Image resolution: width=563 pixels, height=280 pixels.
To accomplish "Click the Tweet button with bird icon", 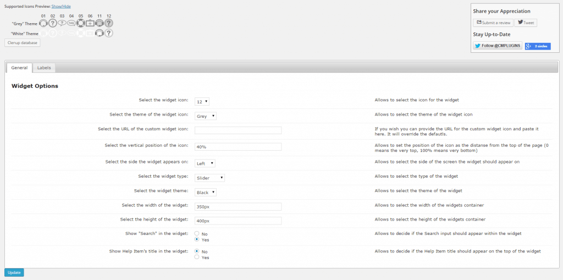I will tap(526, 23).
